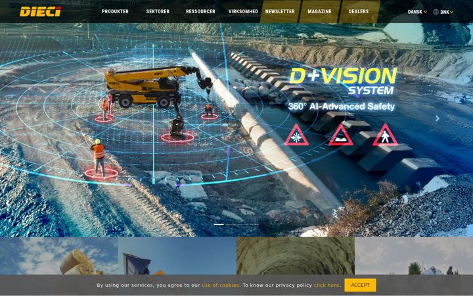Open the PRODUKTER menu
Viewport: 473px width, 296px height.
pos(115,11)
